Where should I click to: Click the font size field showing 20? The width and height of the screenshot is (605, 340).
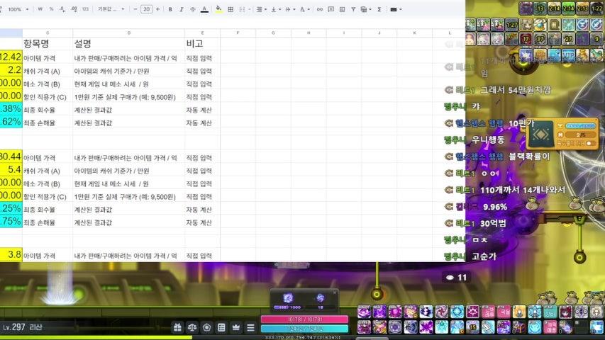146,9
